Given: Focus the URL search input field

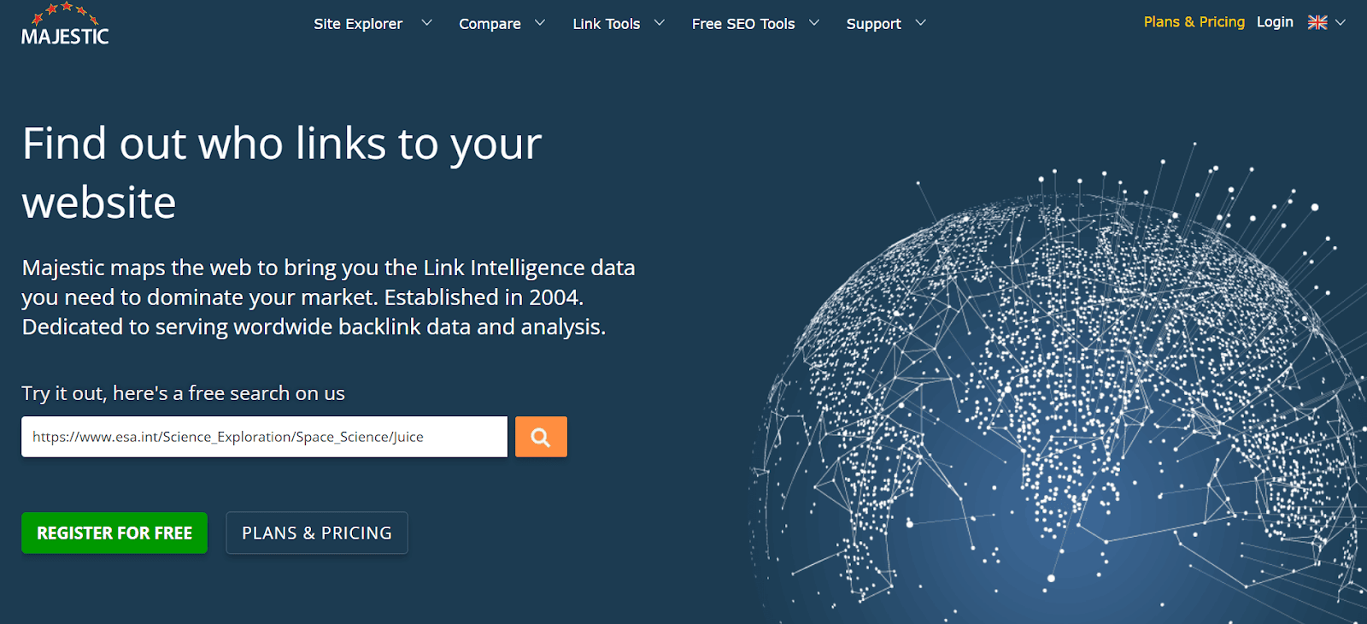Looking at the screenshot, I should pos(264,437).
